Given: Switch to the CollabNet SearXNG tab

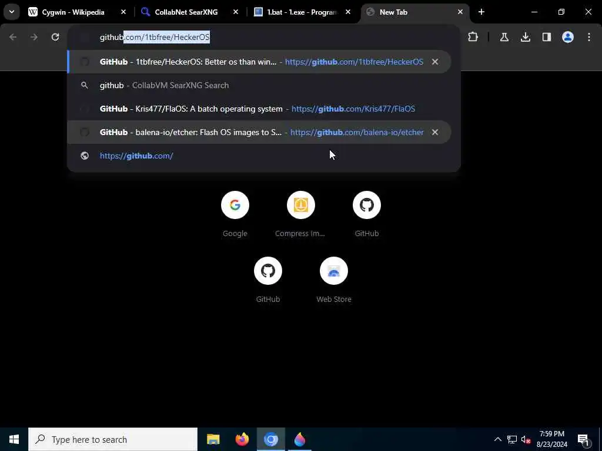Looking at the screenshot, I should tap(189, 12).
